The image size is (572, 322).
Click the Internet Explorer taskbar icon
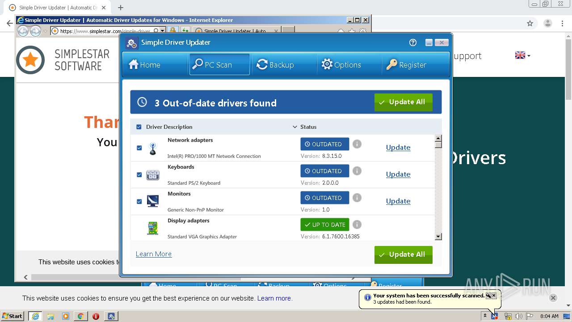(35, 316)
